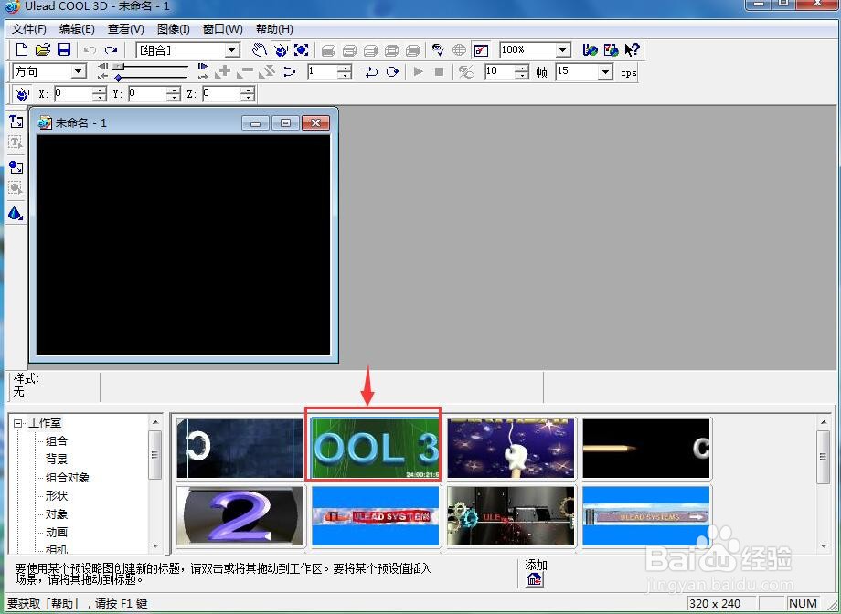Select the Rotate Object tool
Image resolution: width=841 pixels, height=614 pixels.
click(x=281, y=50)
